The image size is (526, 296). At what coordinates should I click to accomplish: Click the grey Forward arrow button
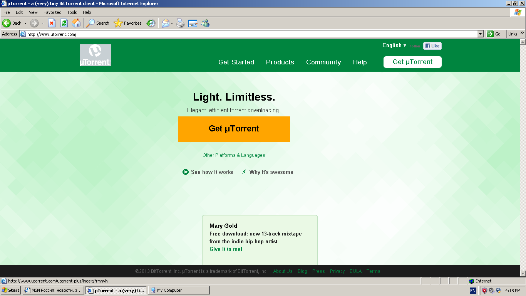point(34,23)
